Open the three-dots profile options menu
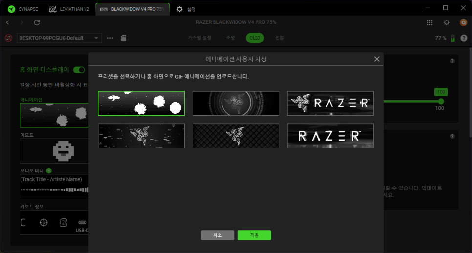 point(110,38)
